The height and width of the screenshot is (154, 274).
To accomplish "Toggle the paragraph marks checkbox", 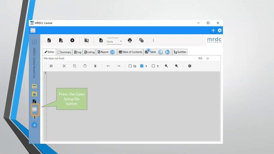I will pos(153,66).
